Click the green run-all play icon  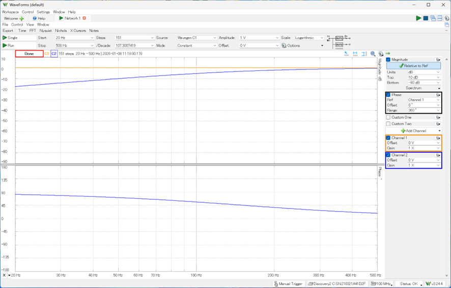tap(418, 18)
